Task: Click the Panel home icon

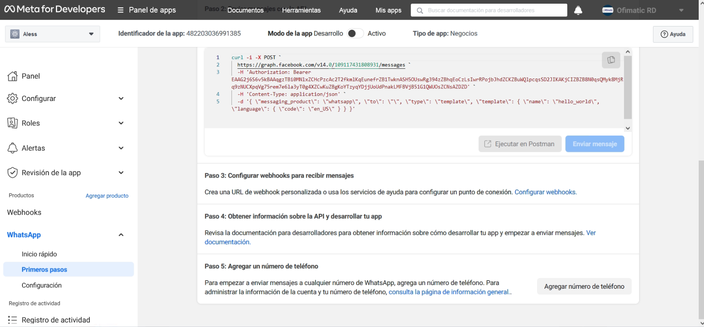Action: point(13,76)
